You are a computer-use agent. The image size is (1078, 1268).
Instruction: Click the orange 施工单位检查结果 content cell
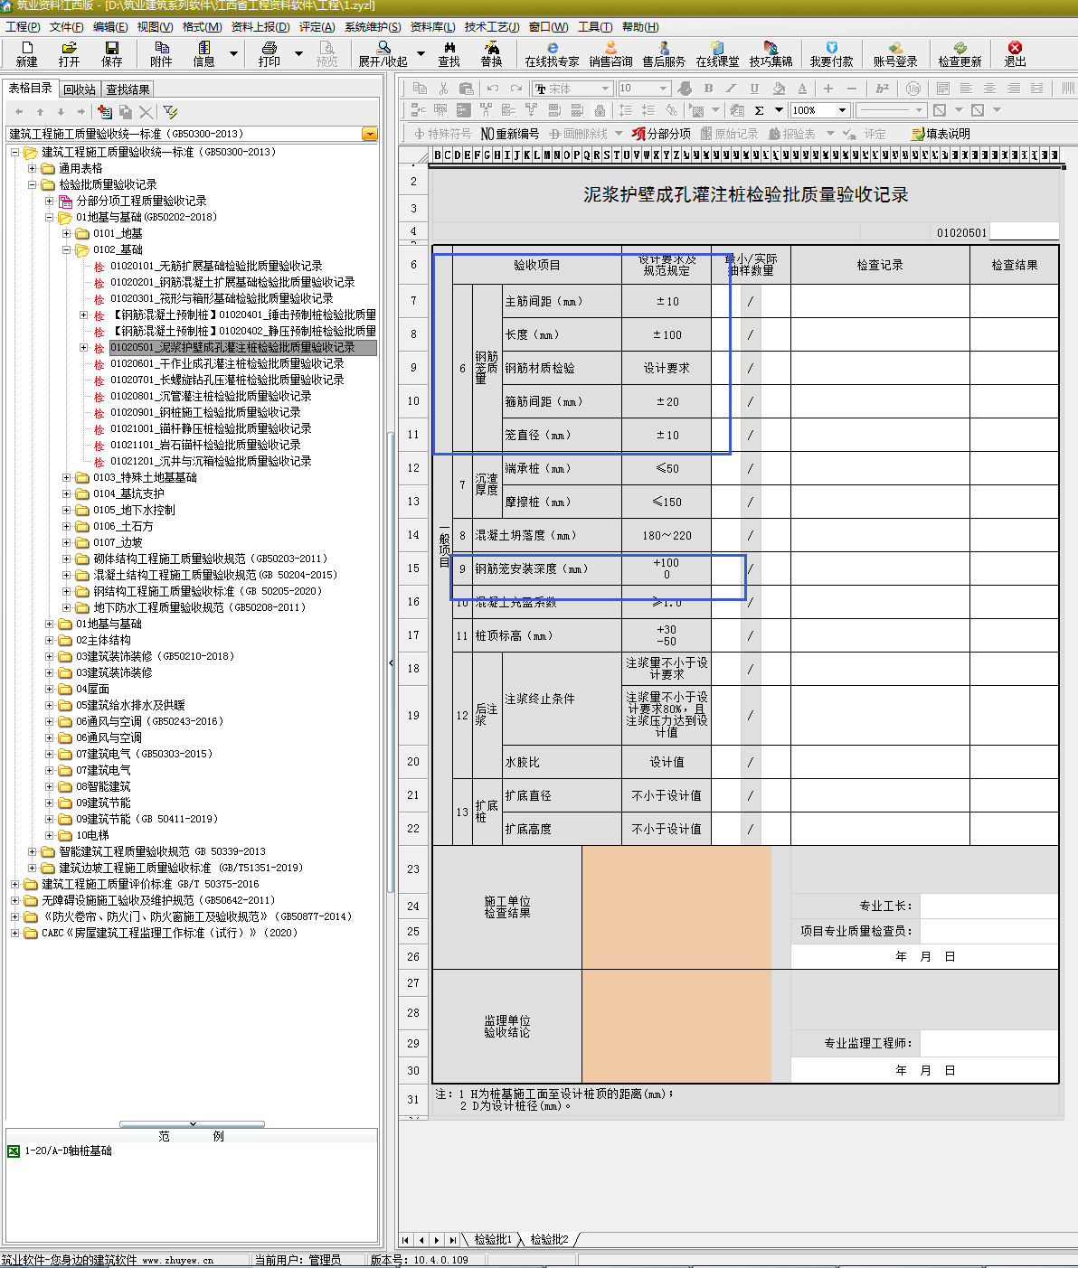[676, 907]
